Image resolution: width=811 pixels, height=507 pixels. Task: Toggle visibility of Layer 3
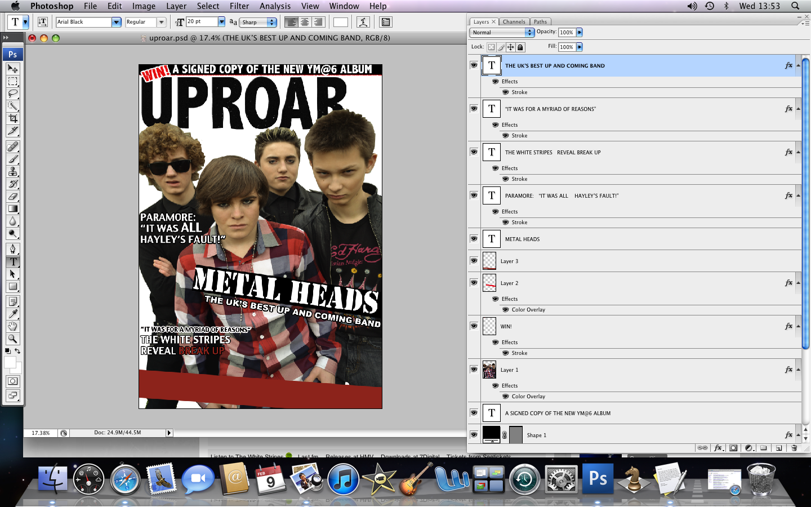click(474, 261)
